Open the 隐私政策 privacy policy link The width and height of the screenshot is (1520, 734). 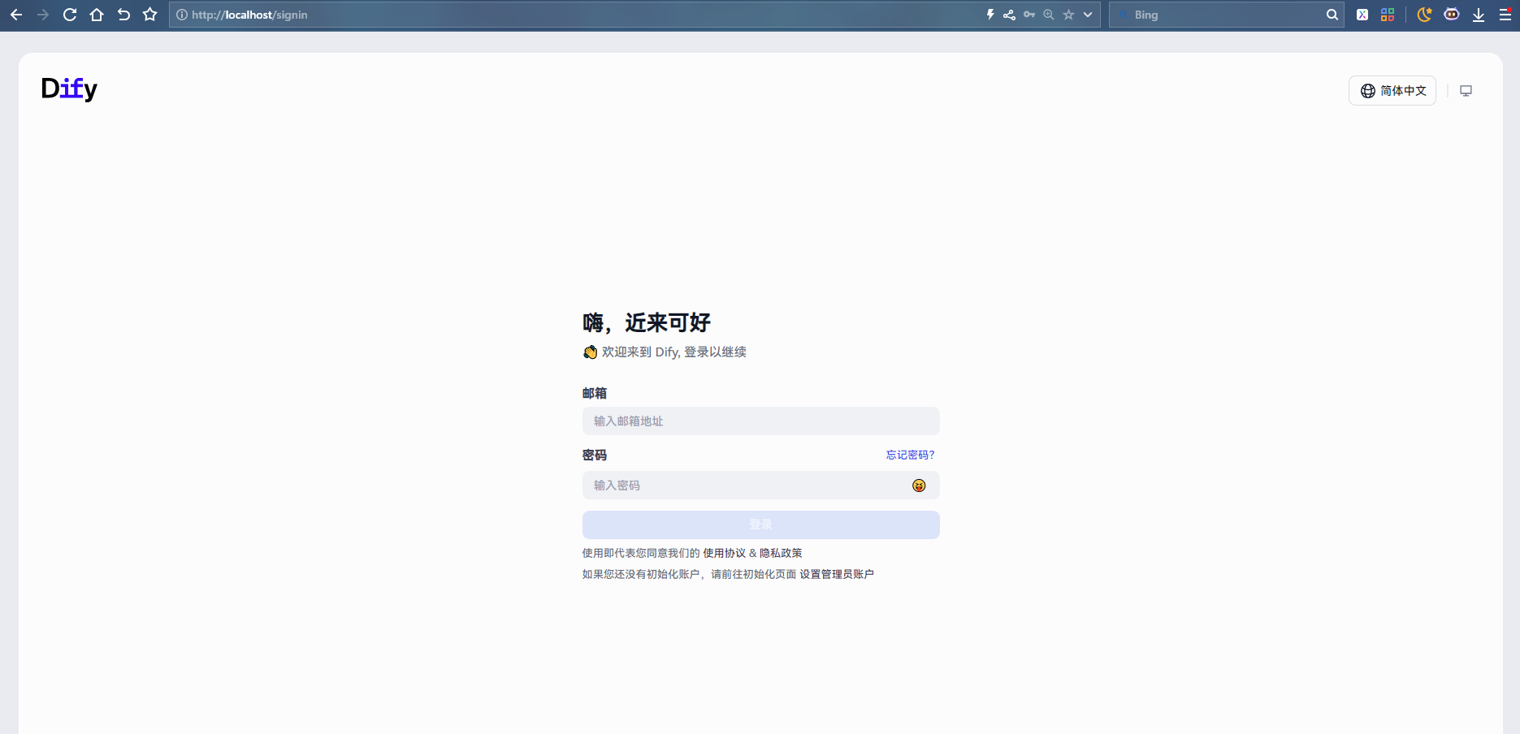(781, 553)
